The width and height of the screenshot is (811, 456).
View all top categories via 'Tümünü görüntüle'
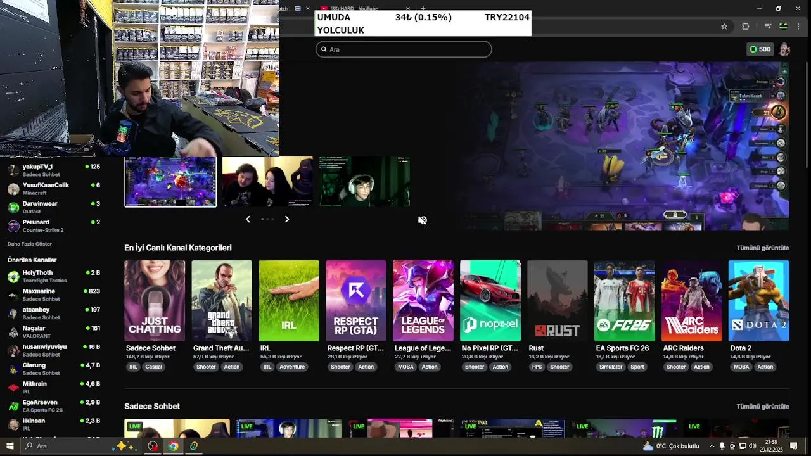[x=763, y=248]
